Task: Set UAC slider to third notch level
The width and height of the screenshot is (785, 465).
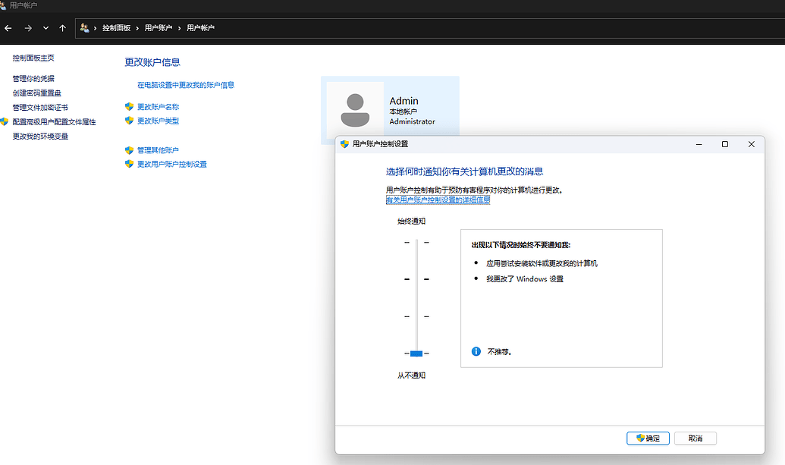Action: [x=416, y=316]
